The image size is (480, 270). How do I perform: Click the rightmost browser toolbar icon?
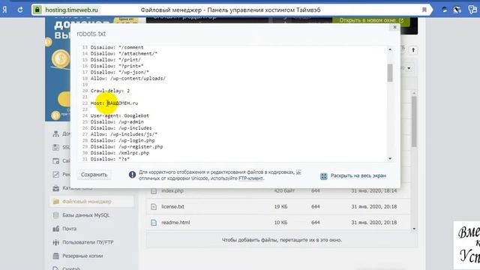(x=472, y=10)
